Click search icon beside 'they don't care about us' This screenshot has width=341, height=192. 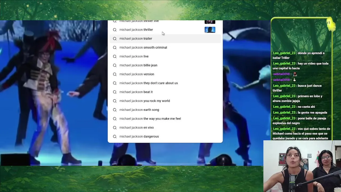click(115, 83)
